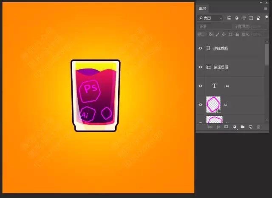This screenshot has height=198, width=272.
Task: Create a new layer using the footer icon
Action: (x=251, y=127)
